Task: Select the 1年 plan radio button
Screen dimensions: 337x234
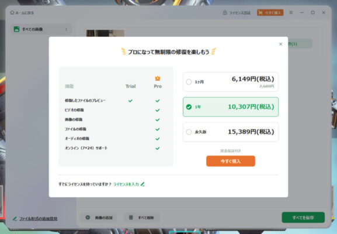Action: (x=189, y=107)
